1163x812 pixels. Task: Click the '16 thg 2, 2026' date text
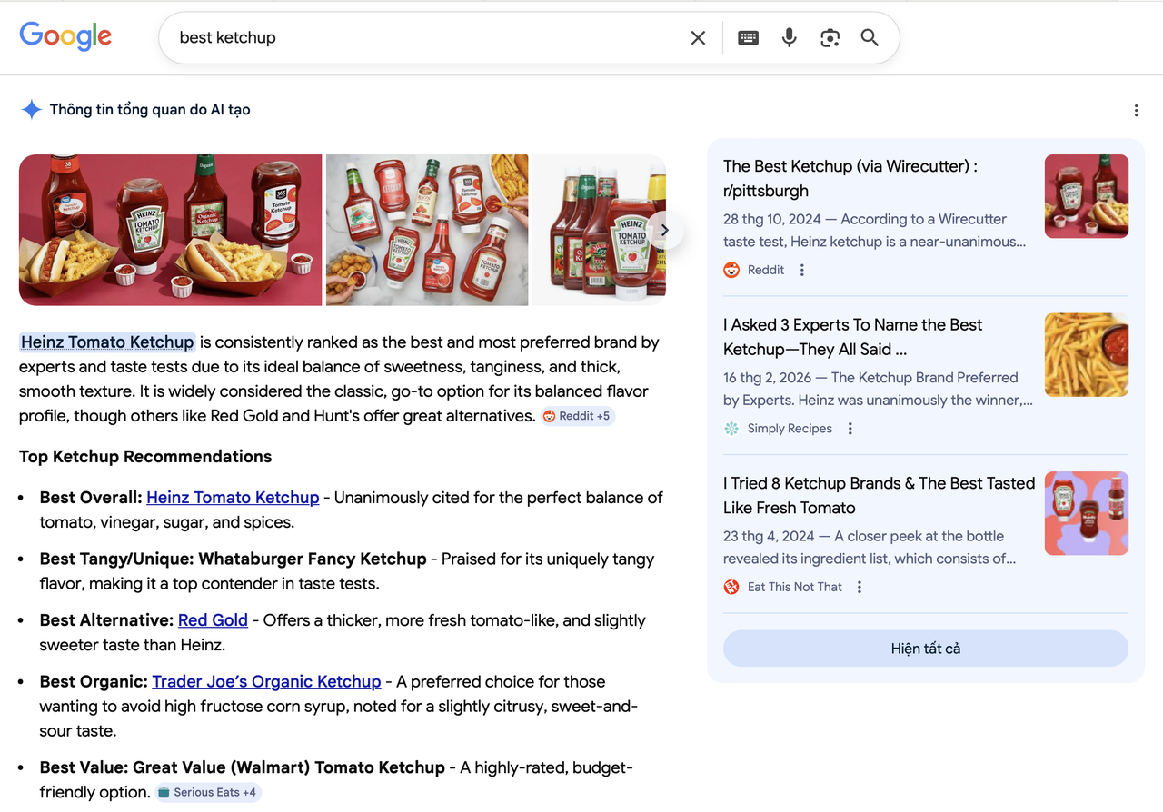[767, 377]
